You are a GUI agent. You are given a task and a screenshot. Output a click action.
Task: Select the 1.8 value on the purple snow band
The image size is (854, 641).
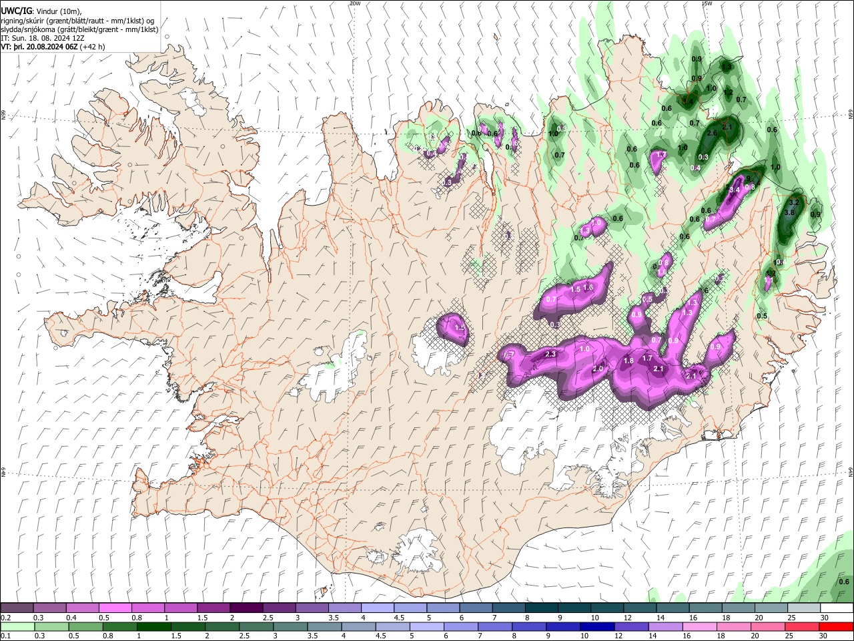tap(628, 361)
